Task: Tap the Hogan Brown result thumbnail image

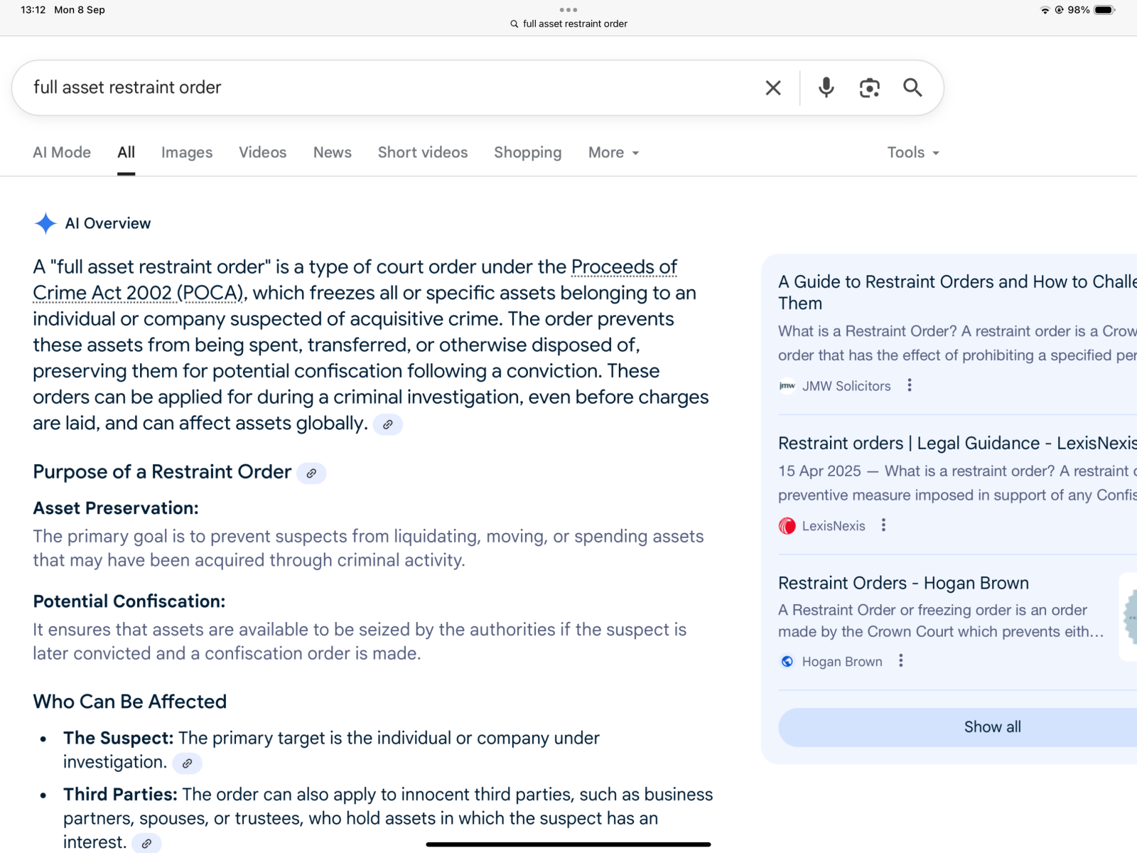Action: point(1128,617)
